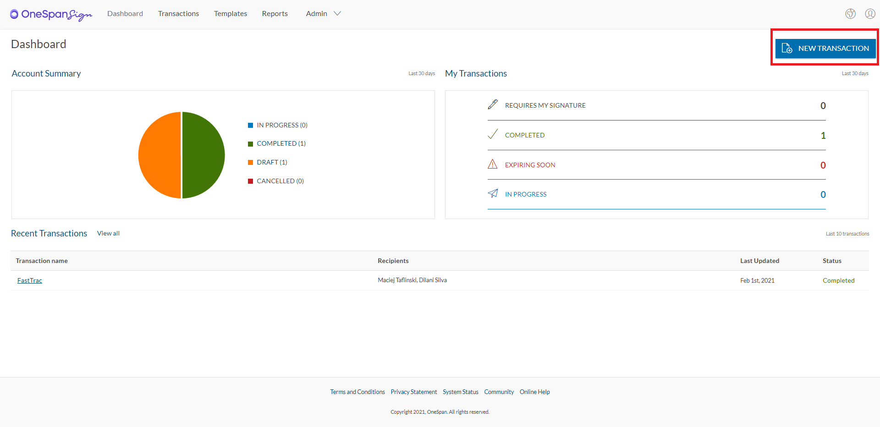Screen dimensions: 880x427
Task: Select the In Progress label in My Transactions
Action: 526,194
